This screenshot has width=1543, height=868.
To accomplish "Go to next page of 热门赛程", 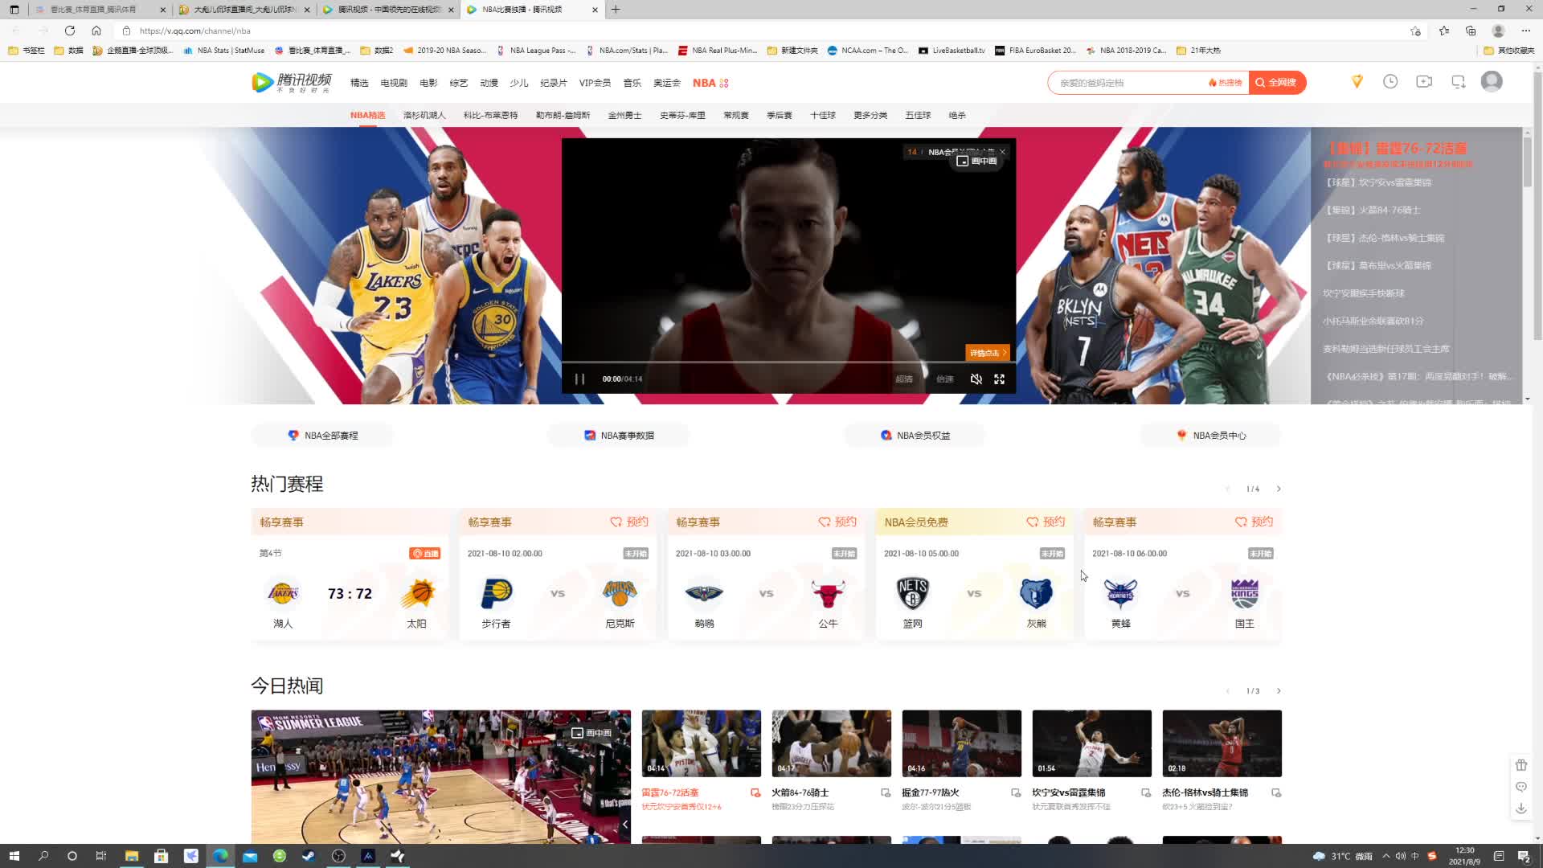I will pyautogui.click(x=1279, y=489).
